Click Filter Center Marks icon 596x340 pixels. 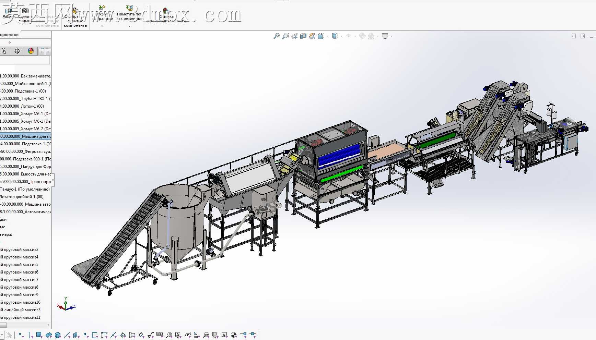123,335
